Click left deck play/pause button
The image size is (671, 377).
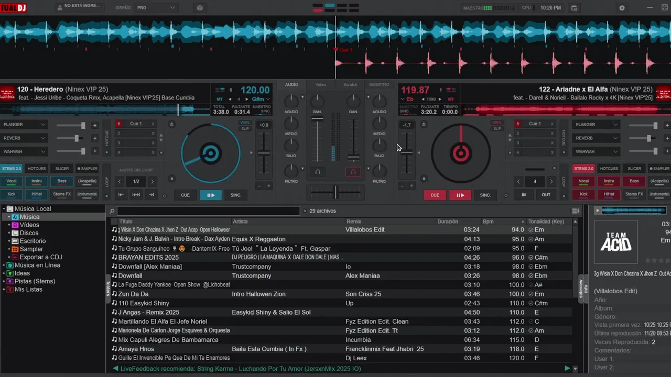click(211, 195)
